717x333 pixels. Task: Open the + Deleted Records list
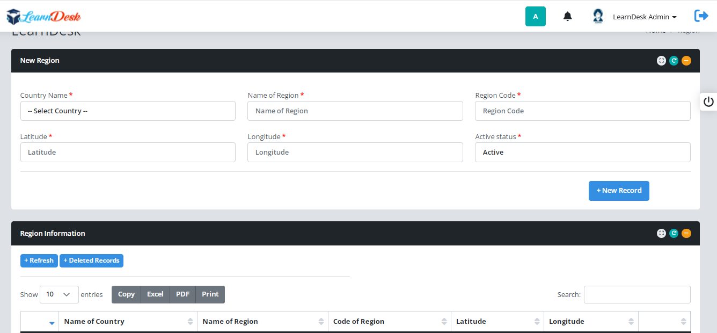[x=91, y=260]
